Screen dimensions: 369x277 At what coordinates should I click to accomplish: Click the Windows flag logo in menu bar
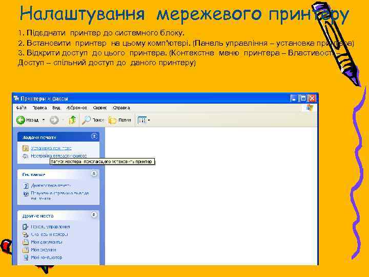click(310, 108)
